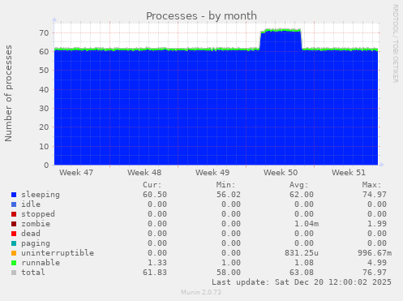Click runnable maximum value 4.99
The width and height of the screenshot is (403, 301).
pyautogui.click(x=377, y=263)
